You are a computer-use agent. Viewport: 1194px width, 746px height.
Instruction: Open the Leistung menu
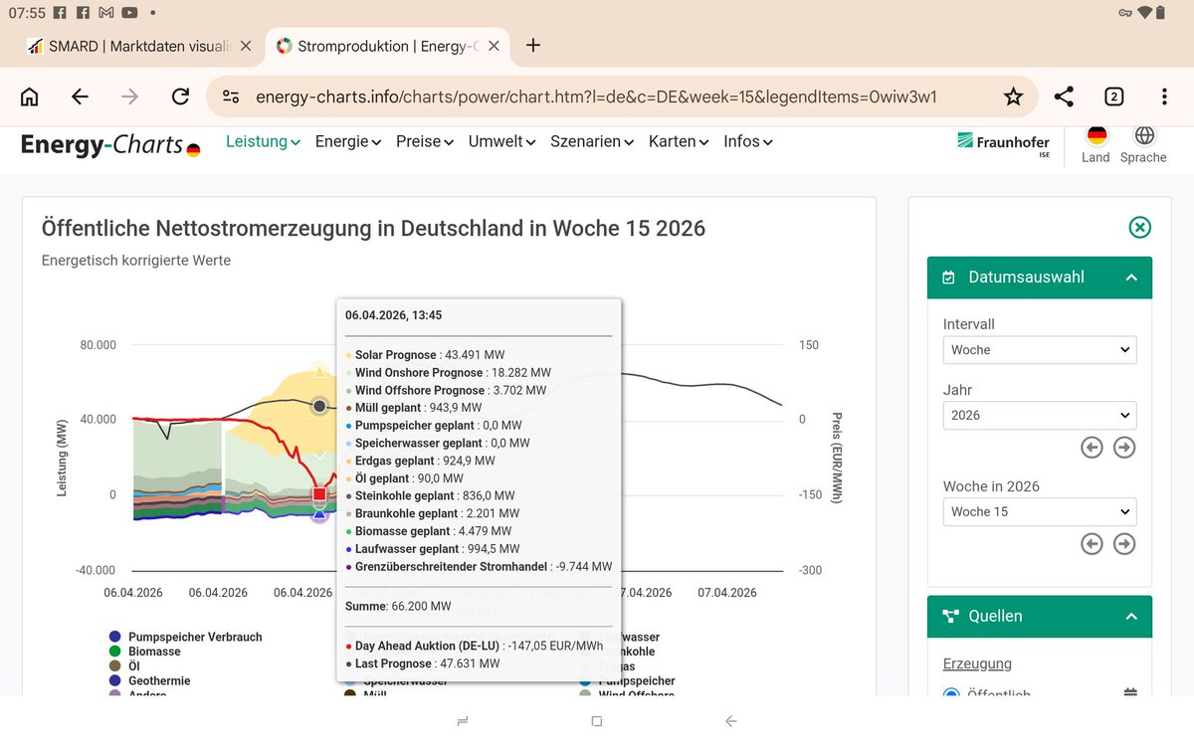[x=263, y=141]
